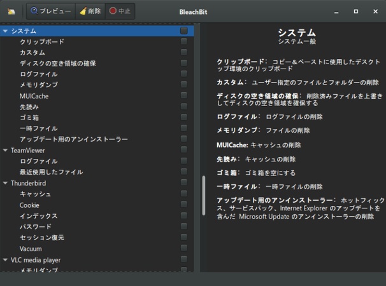Collapse the VLC media player section

[x=5, y=260]
